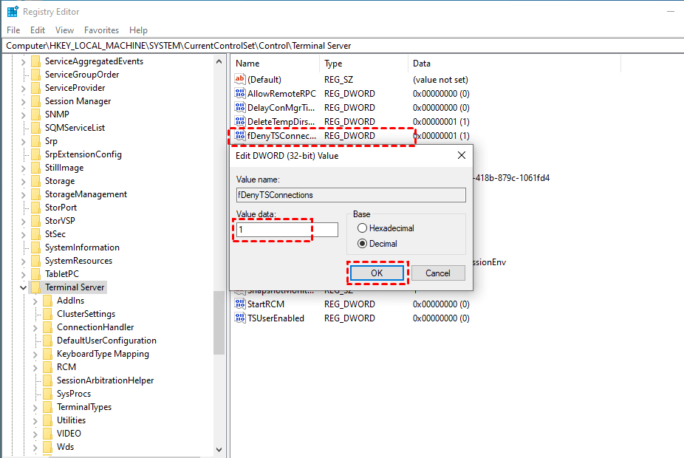Select the SessionArbitrationHelper subkey
Image resolution: width=684 pixels, height=458 pixels.
105,380
